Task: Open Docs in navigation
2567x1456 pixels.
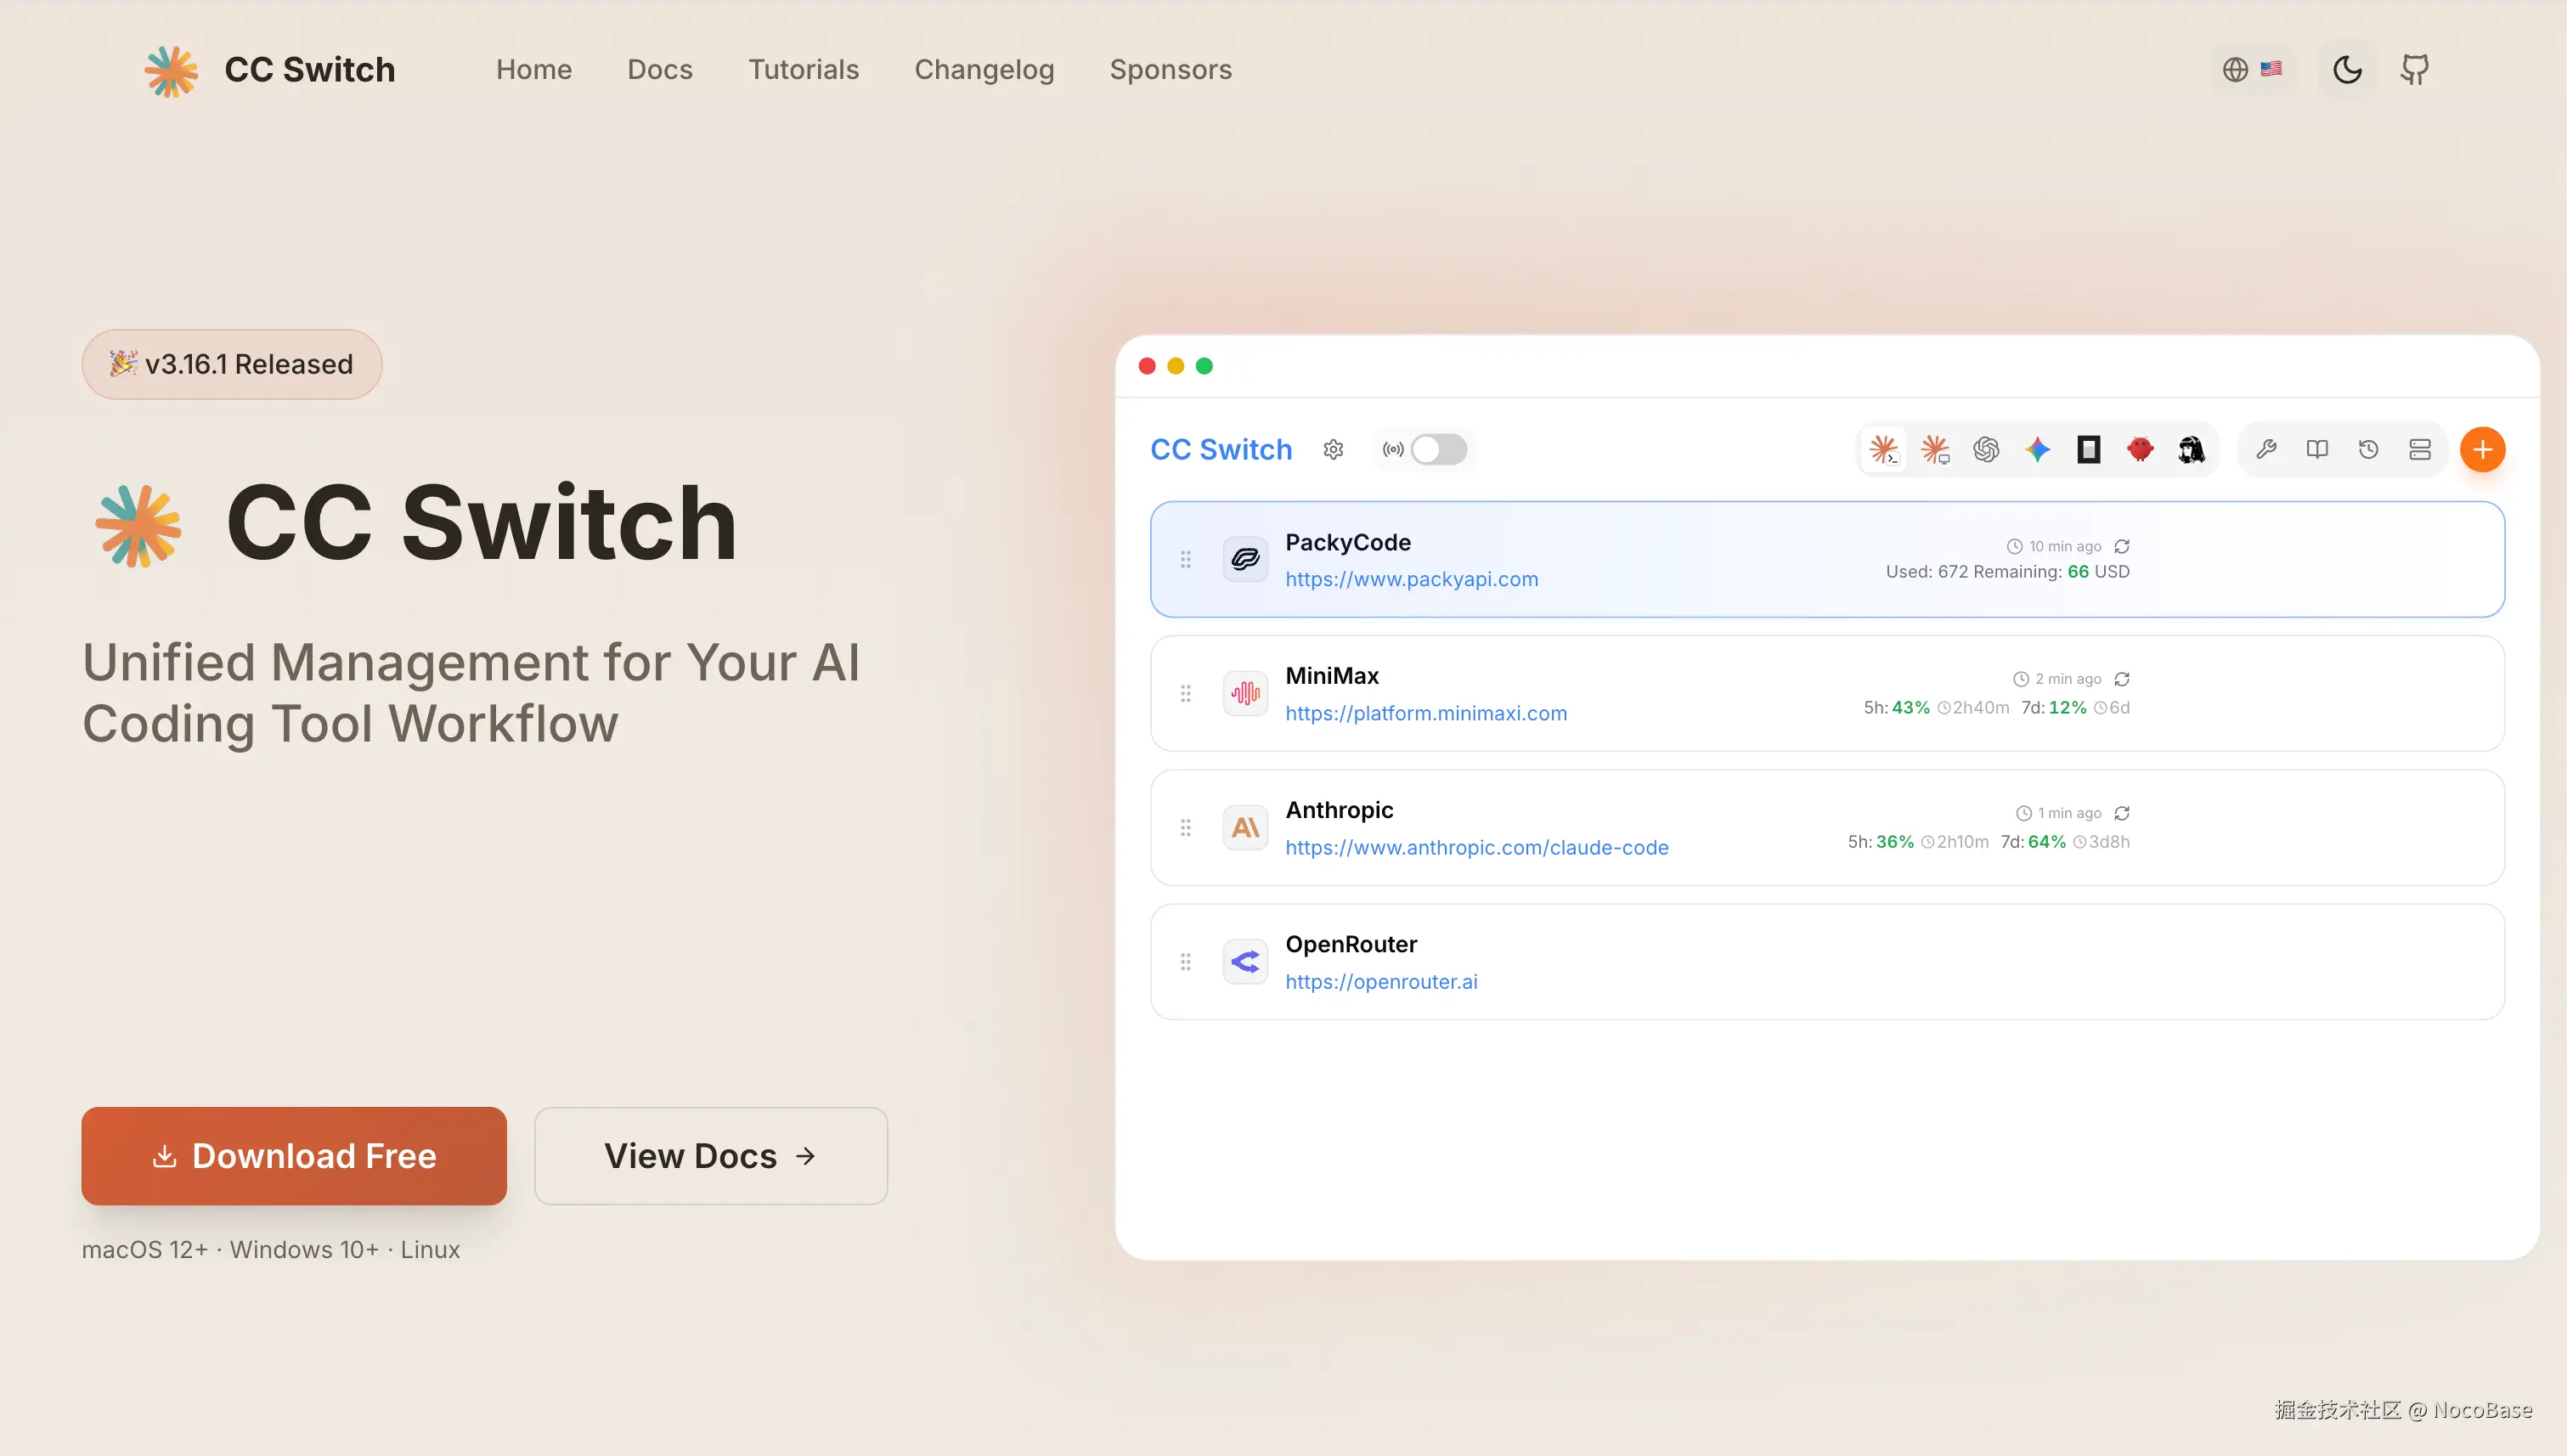Action: tap(660, 69)
